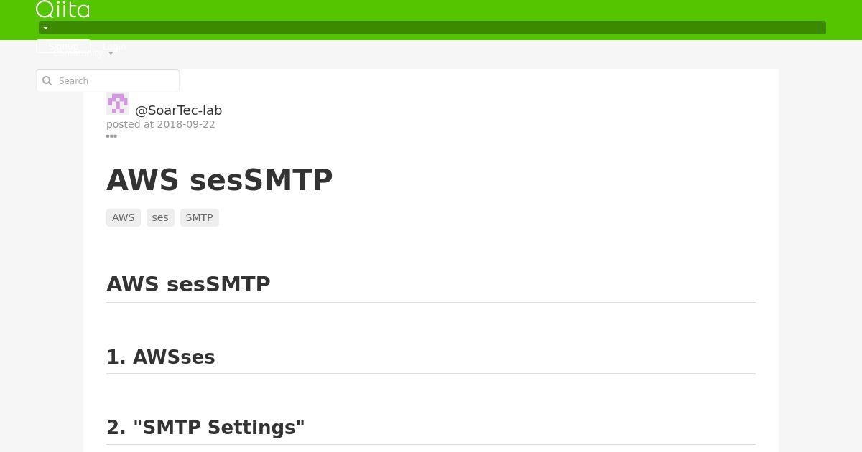Click the Qiita logo
Image resolution: width=862 pixels, height=452 pixels.
(63, 9)
